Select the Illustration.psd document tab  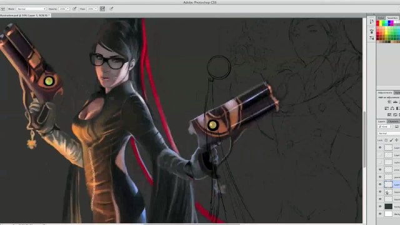point(25,15)
